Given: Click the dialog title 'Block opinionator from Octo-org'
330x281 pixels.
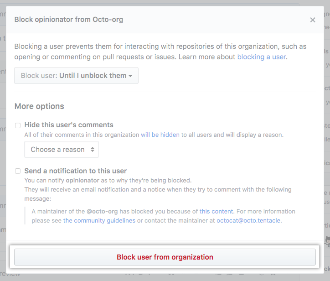Looking at the screenshot, I should (x=69, y=20).
